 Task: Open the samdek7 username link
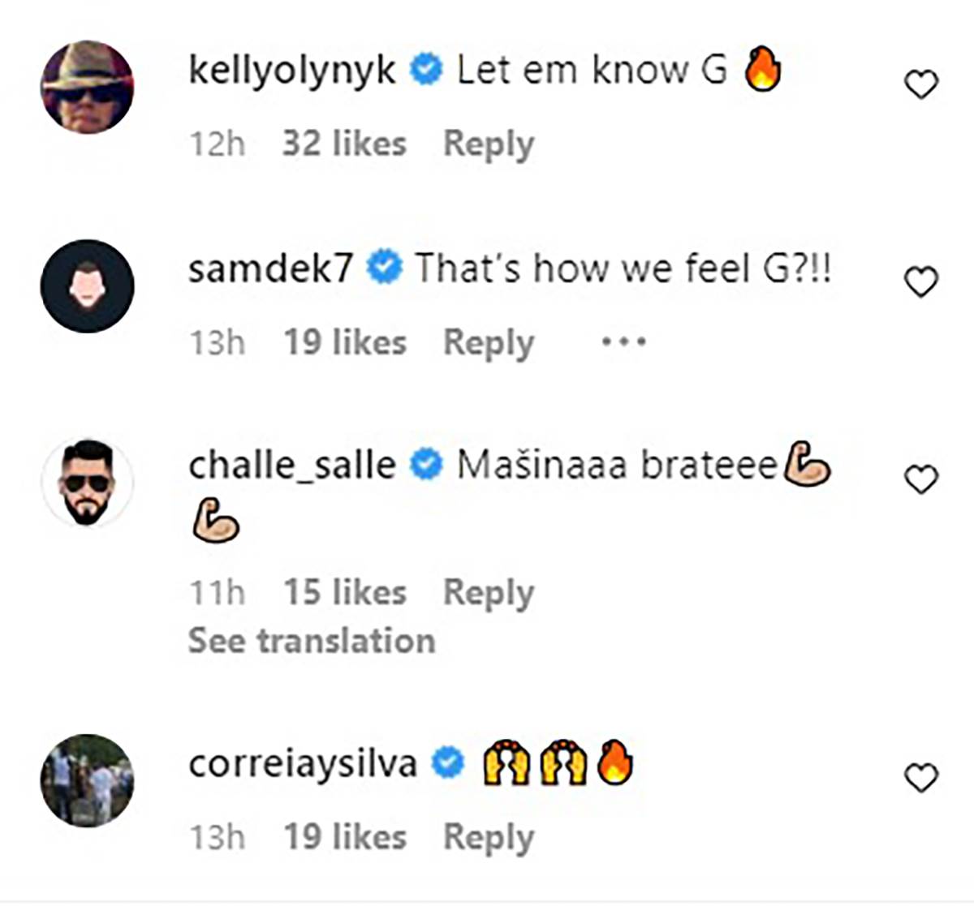pyautogui.click(x=270, y=268)
